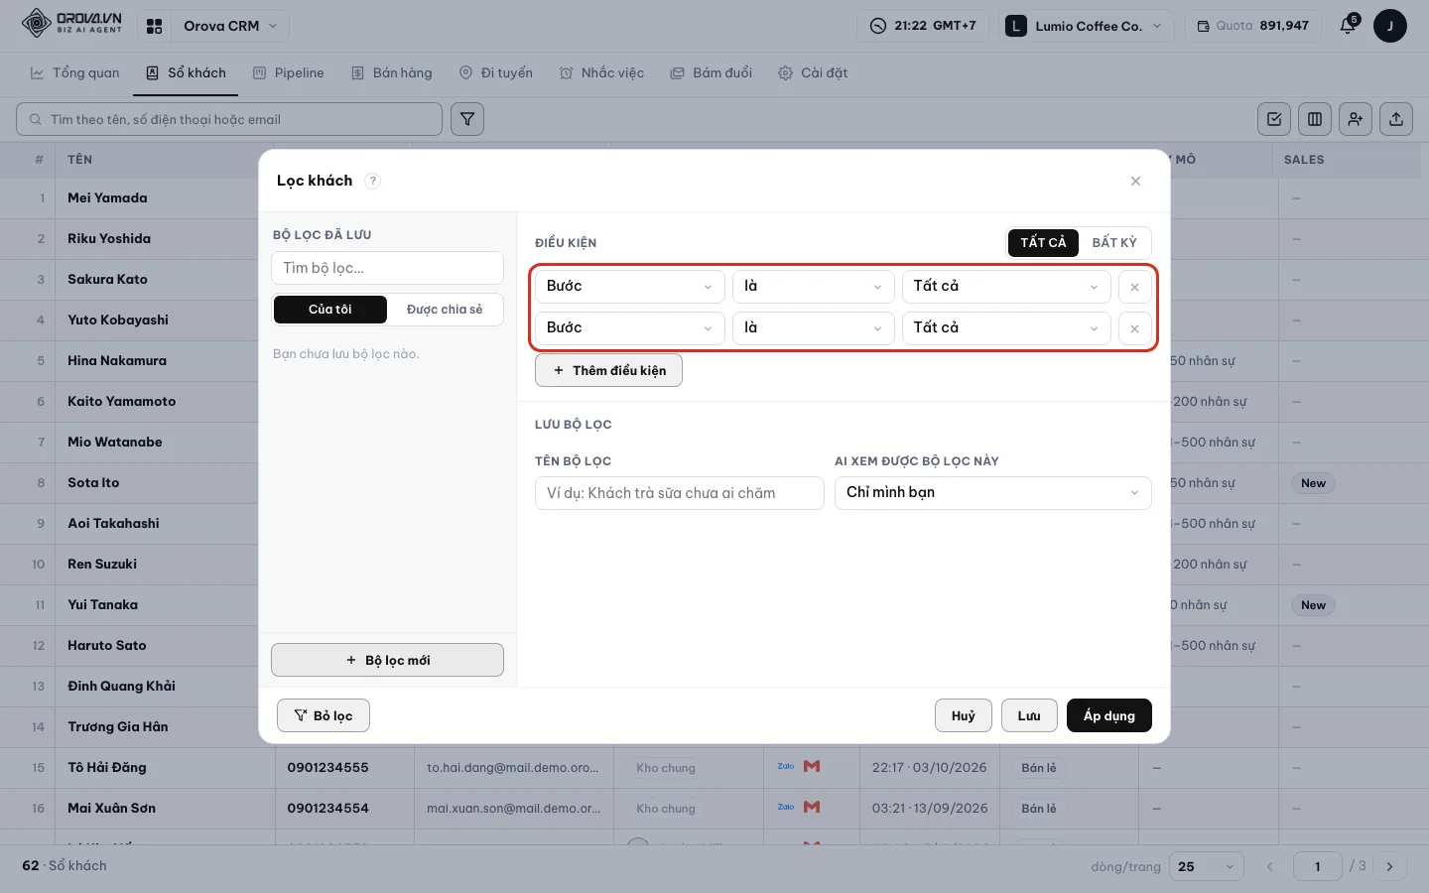Open the column layout icon
This screenshot has height=893, width=1429.
tap(1315, 119)
